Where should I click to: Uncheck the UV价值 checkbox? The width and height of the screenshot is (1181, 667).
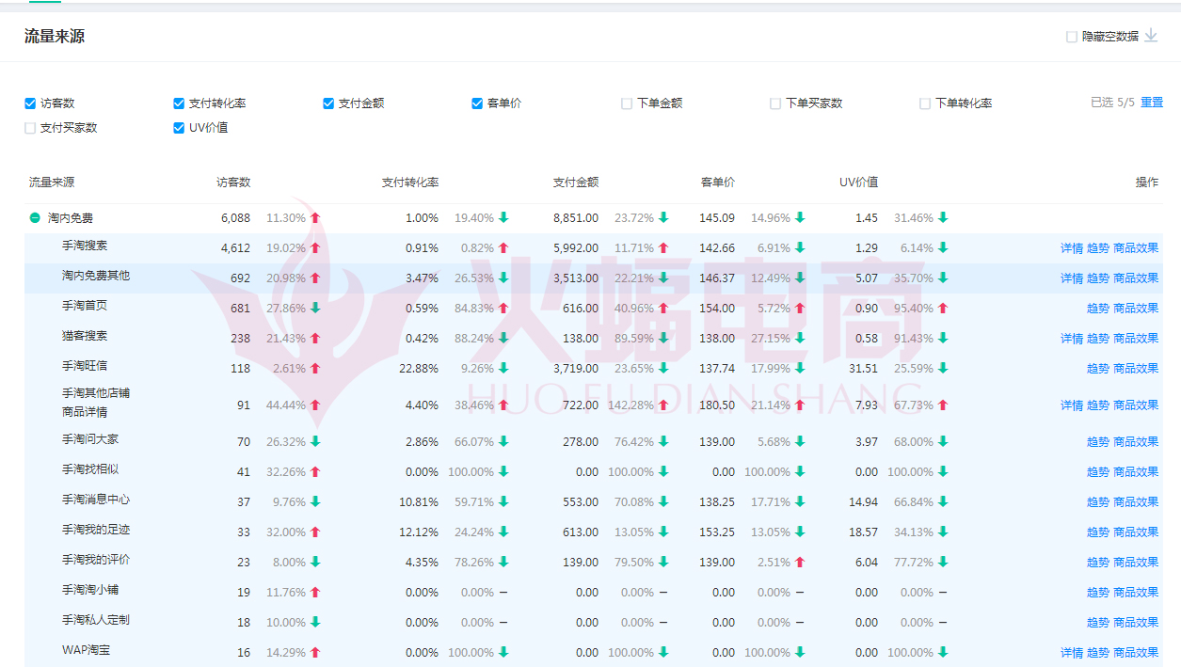tap(179, 128)
